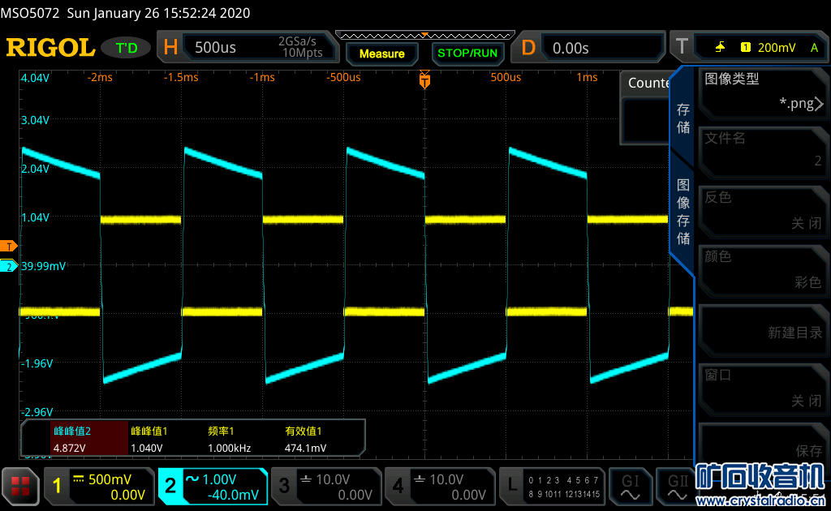Click the T'D trigger status indicator
This screenshot has width=831, height=511.
127,48
